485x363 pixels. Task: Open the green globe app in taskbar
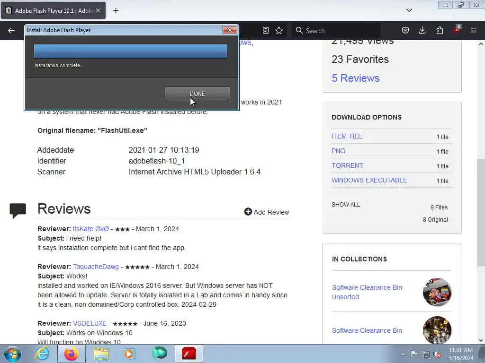[160, 354]
